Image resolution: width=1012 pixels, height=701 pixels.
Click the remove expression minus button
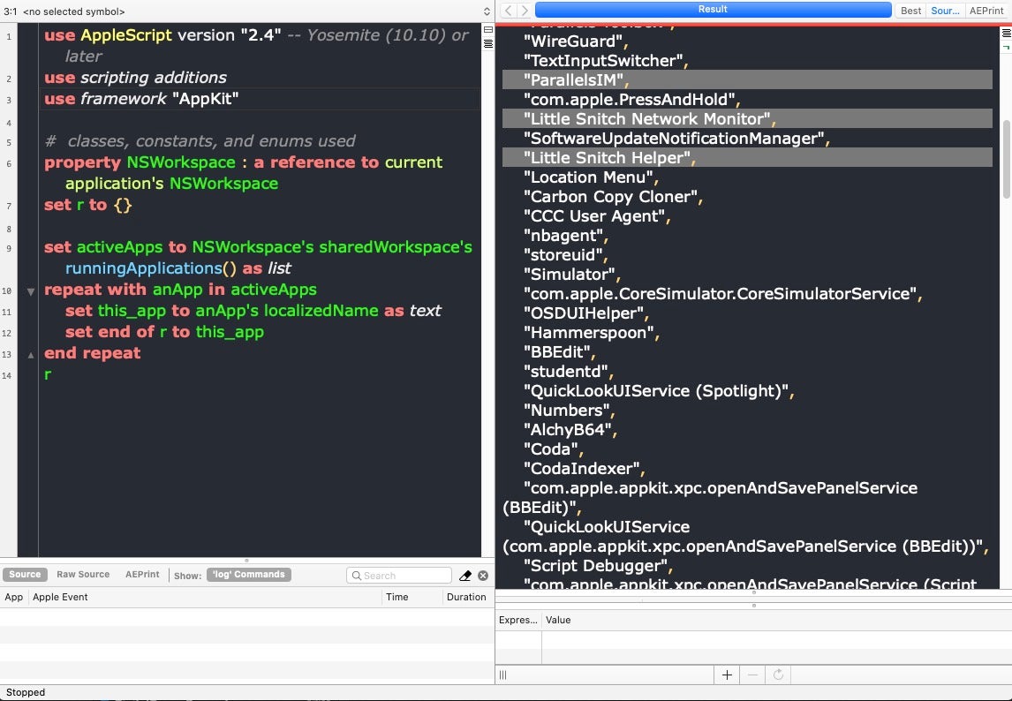click(752, 675)
